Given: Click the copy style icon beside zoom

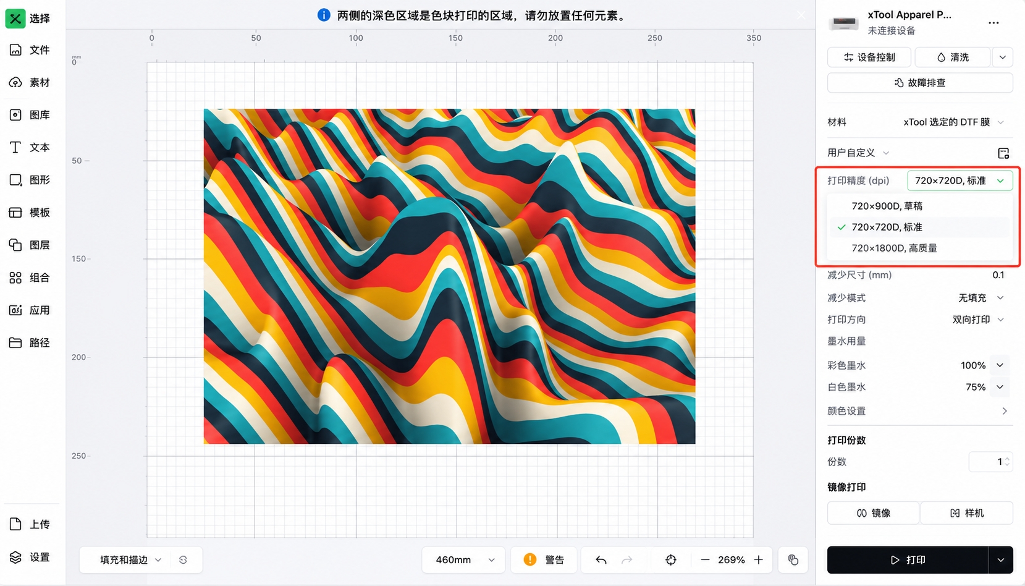Looking at the screenshot, I should click(x=793, y=559).
